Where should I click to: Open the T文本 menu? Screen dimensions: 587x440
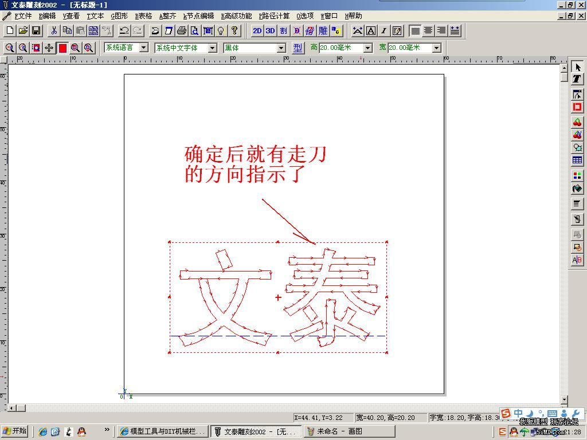point(95,16)
